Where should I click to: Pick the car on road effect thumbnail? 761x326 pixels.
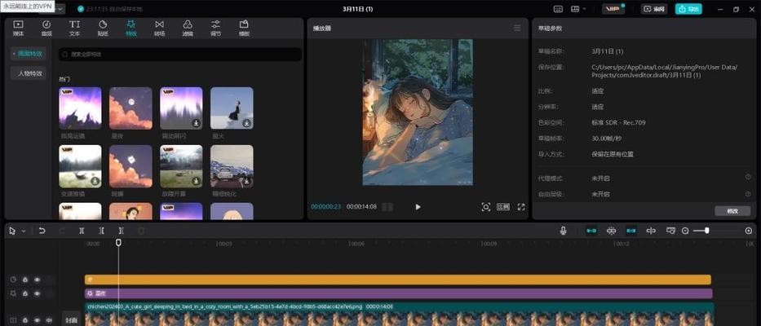click(x=232, y=166)
